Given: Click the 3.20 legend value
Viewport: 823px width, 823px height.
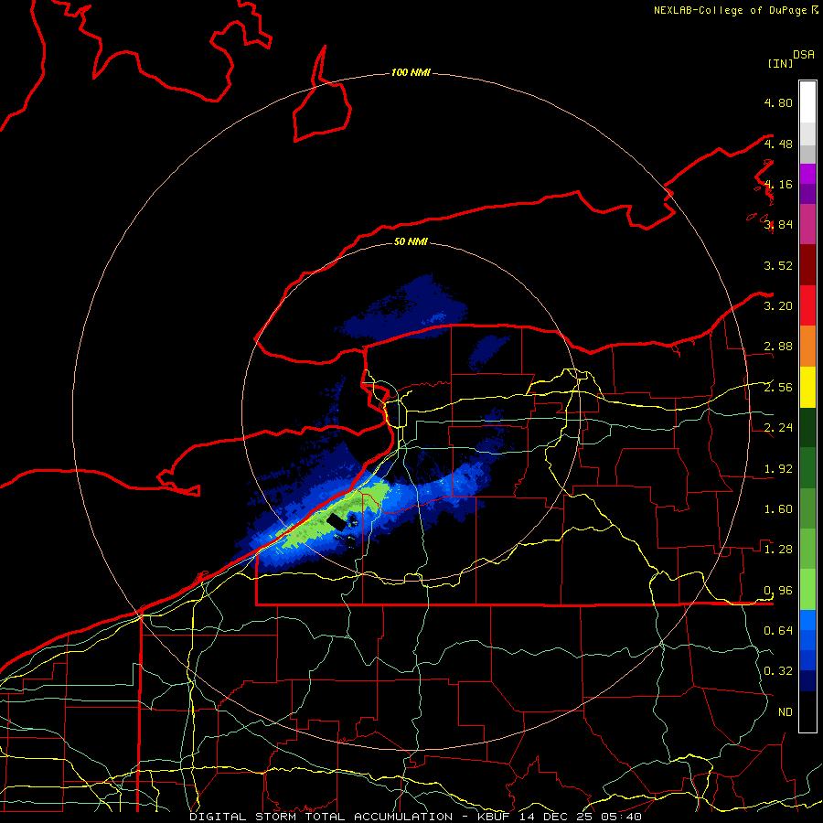Looking at the screenshot, I should (778, 306).
